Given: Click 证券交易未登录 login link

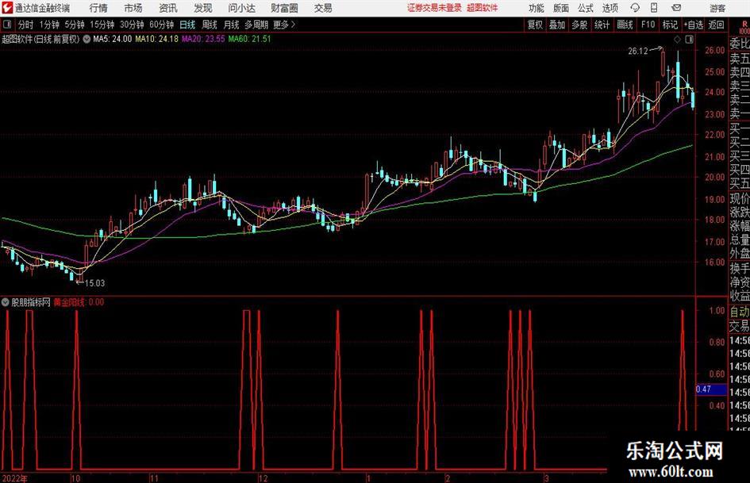Looking at the screenshot, I should [434, 8].
